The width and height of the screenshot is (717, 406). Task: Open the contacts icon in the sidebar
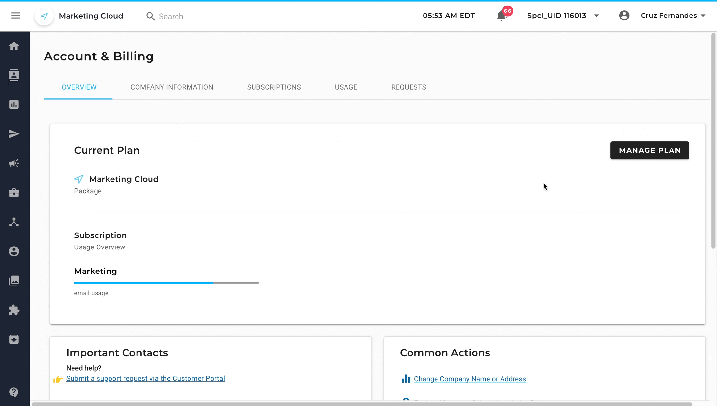coord(14,75)
